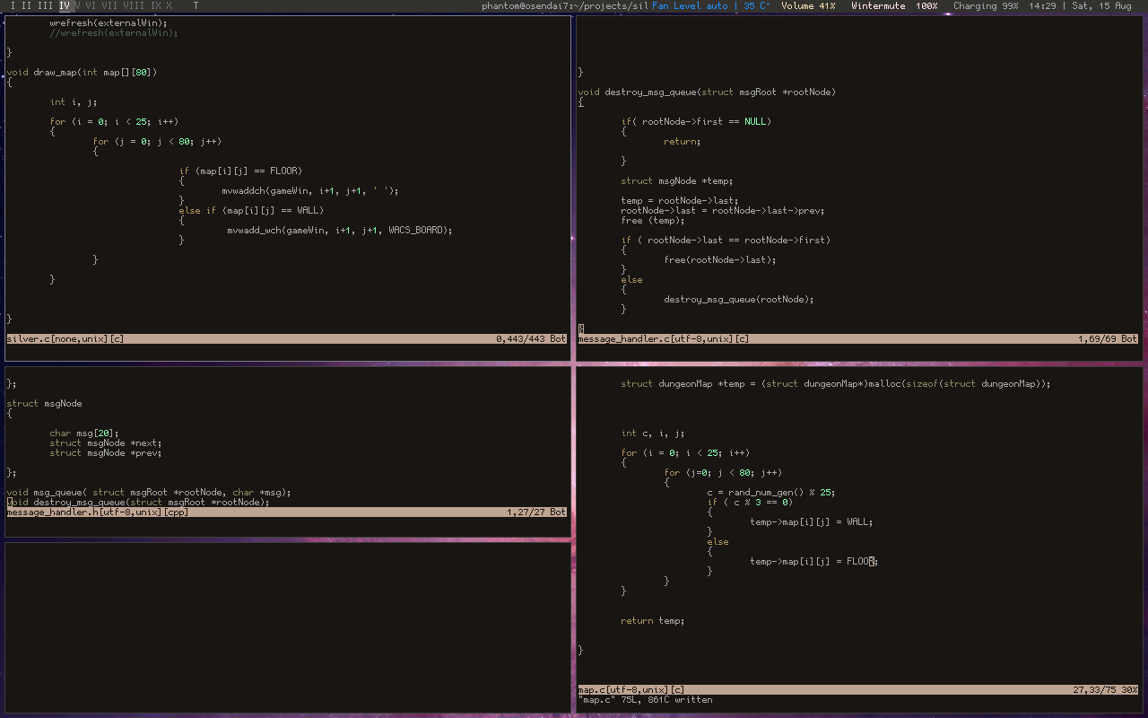The image size is (1148, 718).
Task: Select the highlighted workspace IV
Action: click(x=64, y=6)
